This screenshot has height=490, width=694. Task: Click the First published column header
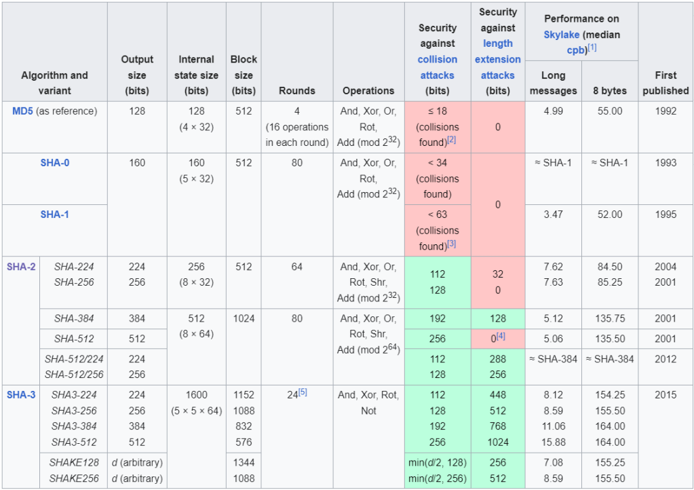pyautogui.click(x=666, y=82)
